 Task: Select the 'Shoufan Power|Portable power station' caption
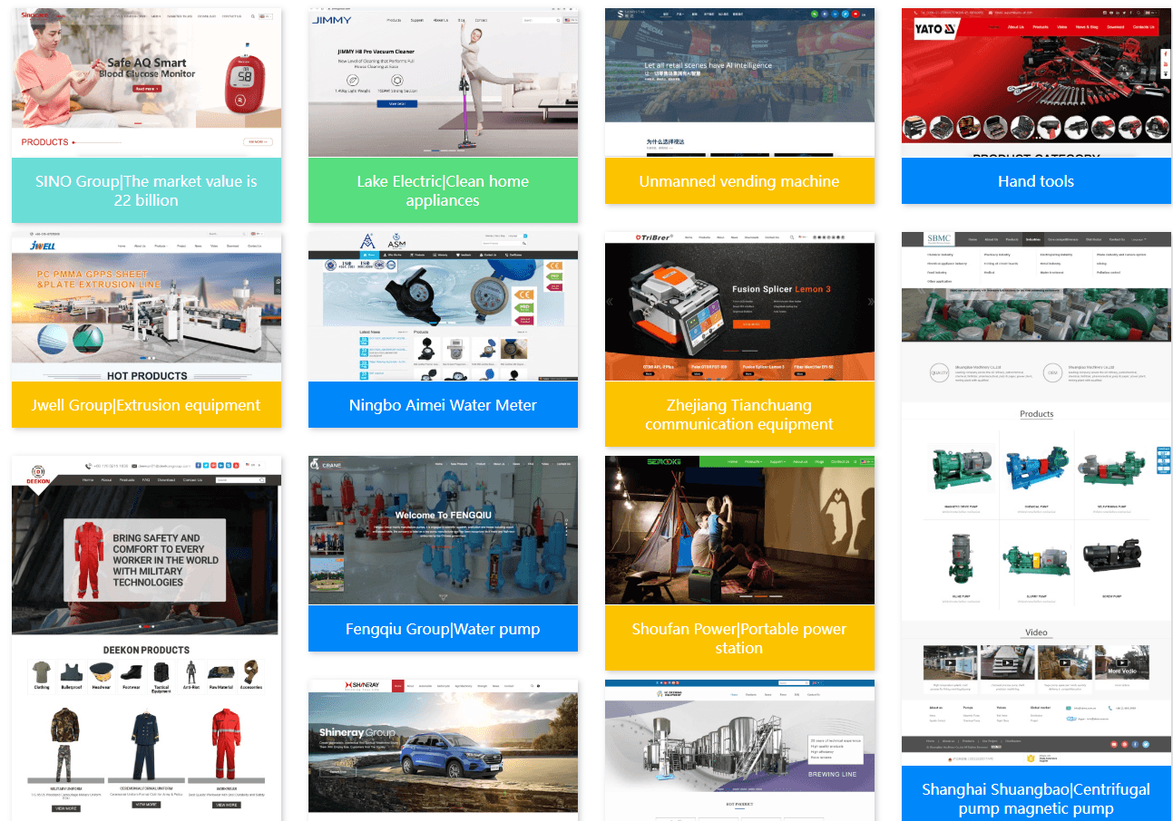coord(739,638)
